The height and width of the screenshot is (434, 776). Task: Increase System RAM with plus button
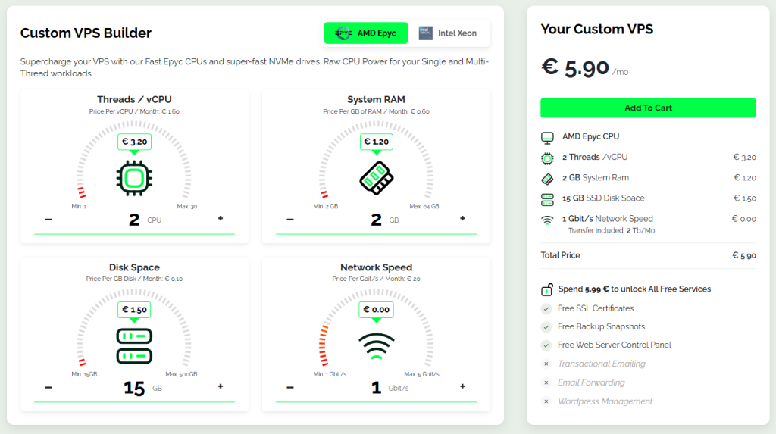(462, 219)
